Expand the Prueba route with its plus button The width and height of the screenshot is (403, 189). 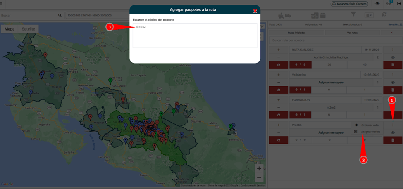(x=279, y=125)
